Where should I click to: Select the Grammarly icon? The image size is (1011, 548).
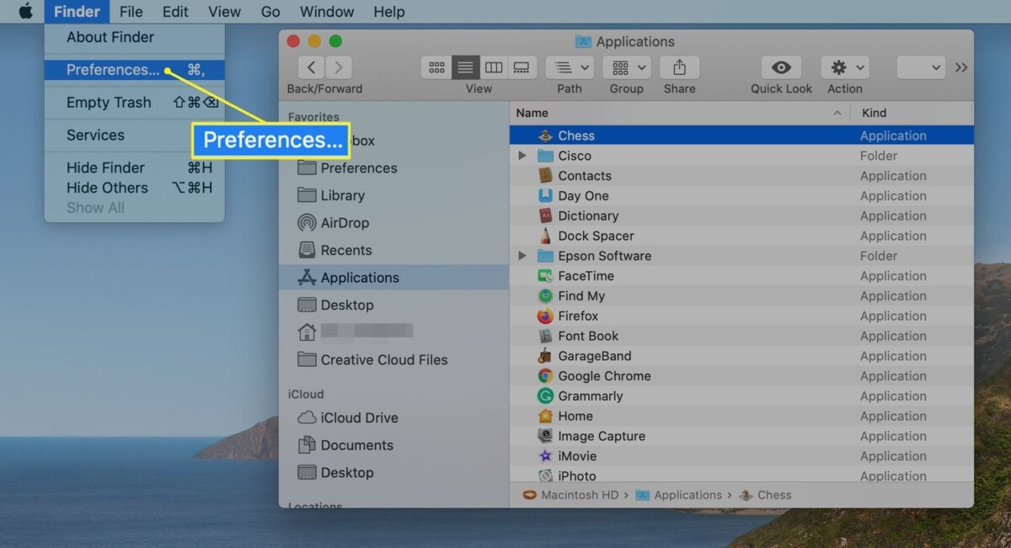click(x=545, y=396)
